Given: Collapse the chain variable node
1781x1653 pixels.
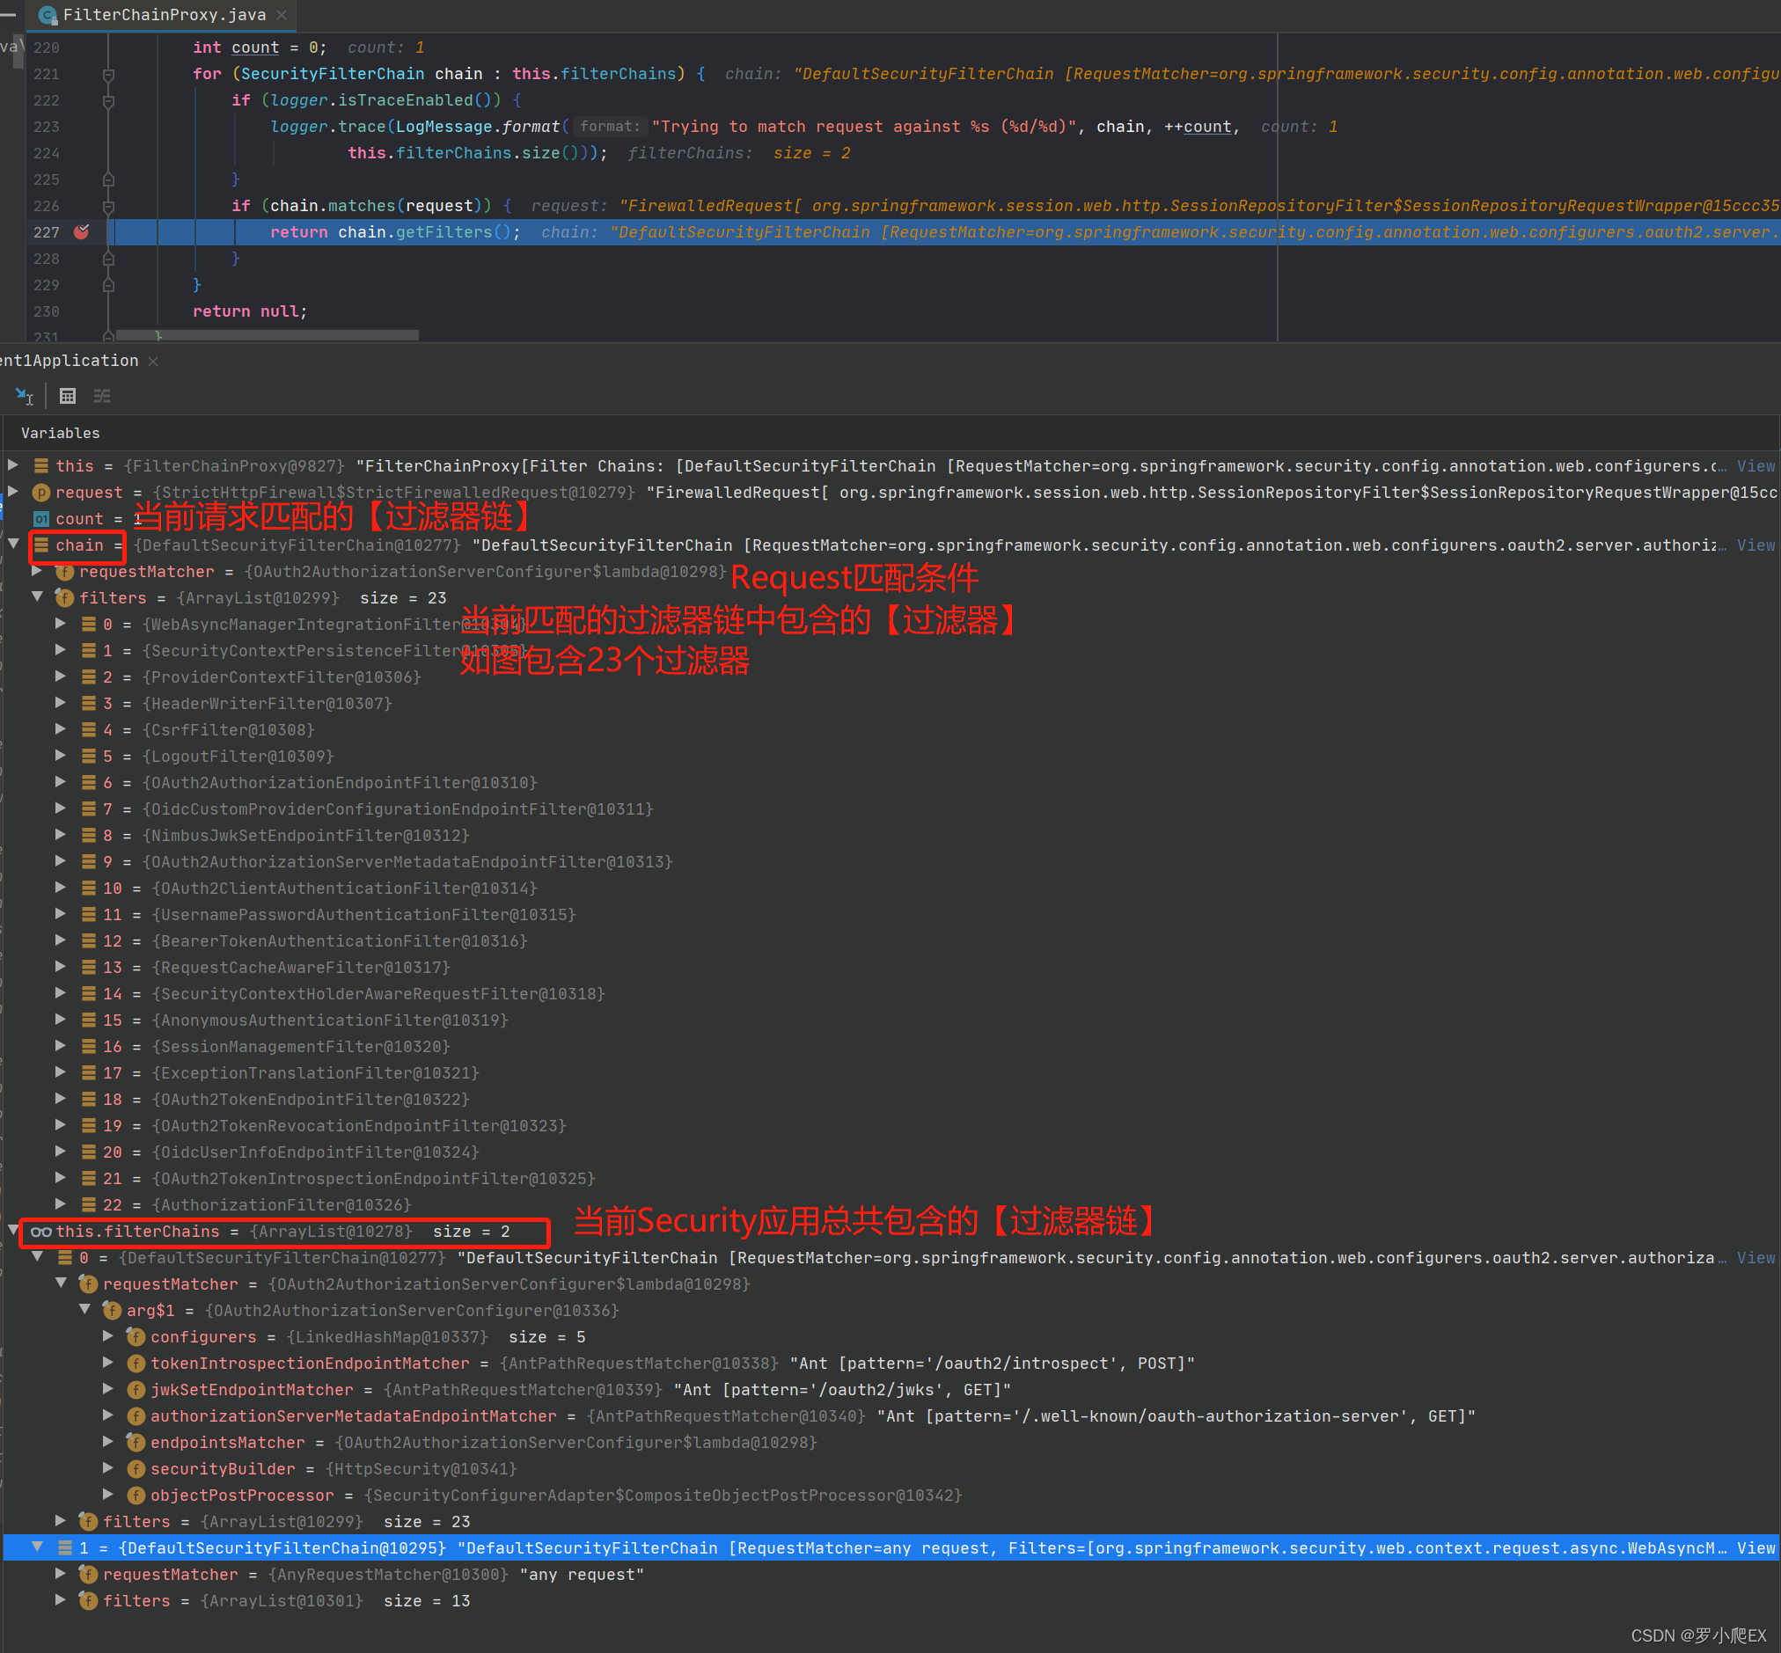Looking at the screenshot, I should pyautogui.click(x=13, y=545).
